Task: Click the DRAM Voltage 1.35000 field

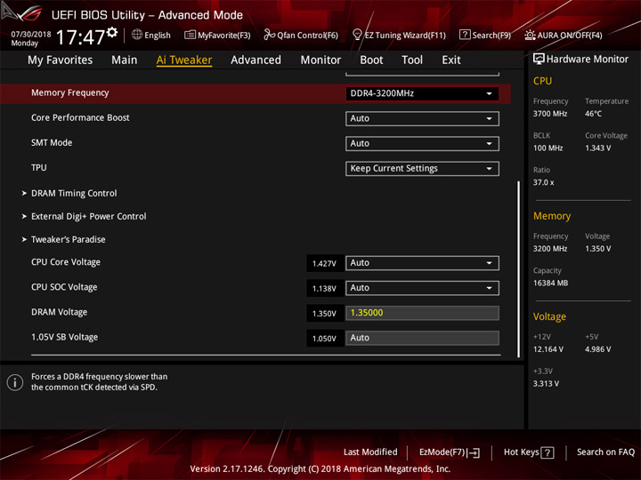Action: (422, 313)
